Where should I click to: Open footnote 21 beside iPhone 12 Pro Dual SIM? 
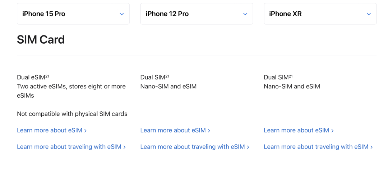pos(167,76)
